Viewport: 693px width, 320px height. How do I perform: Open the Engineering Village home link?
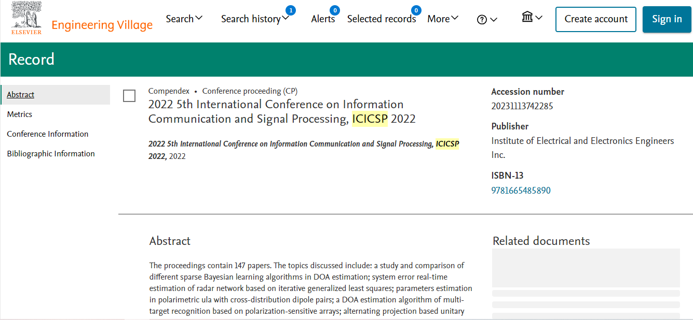coord(102,25)
